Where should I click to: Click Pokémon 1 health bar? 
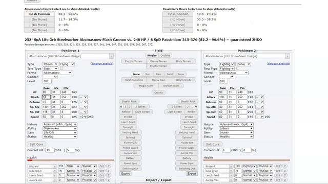click(71, 160)
